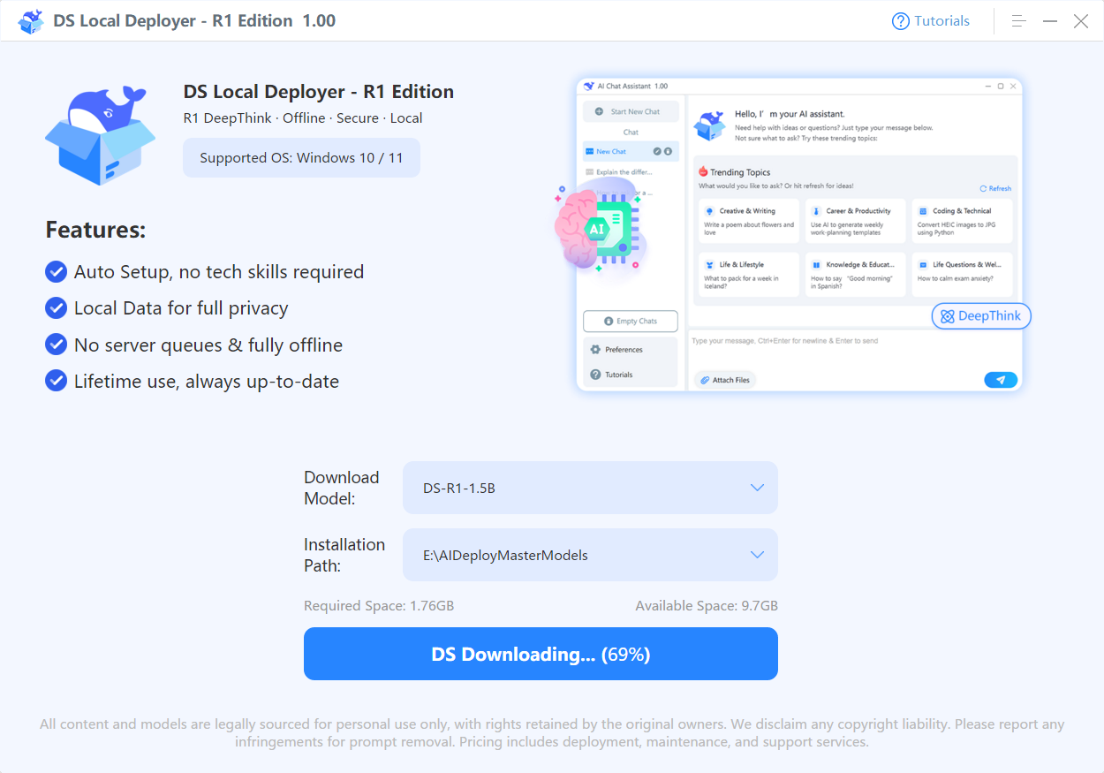Click the plus icon on Start New Chat
This screenshot has width=1104, height=773.
598,111
